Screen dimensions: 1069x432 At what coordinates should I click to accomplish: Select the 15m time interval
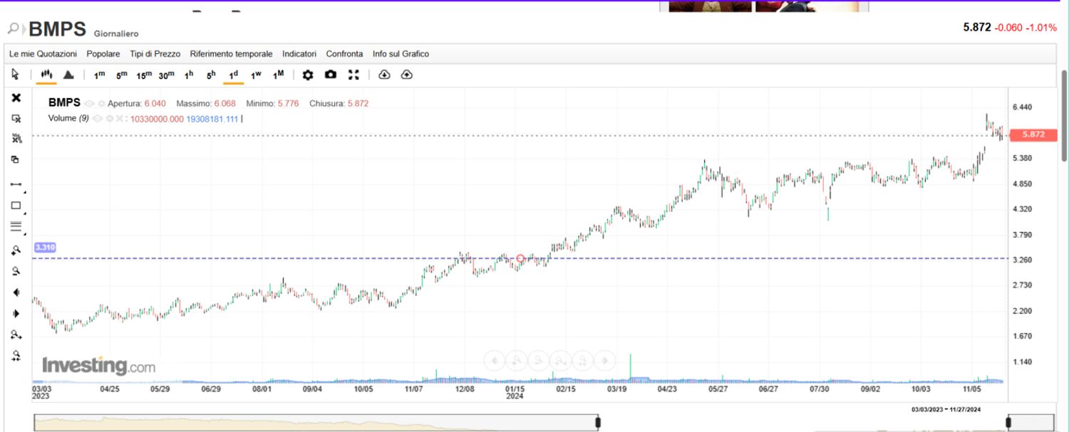144,75
